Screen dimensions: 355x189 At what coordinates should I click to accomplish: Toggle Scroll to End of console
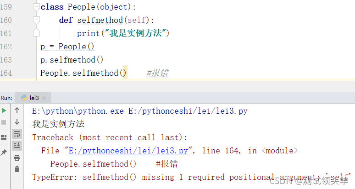[x=17, y=146]
